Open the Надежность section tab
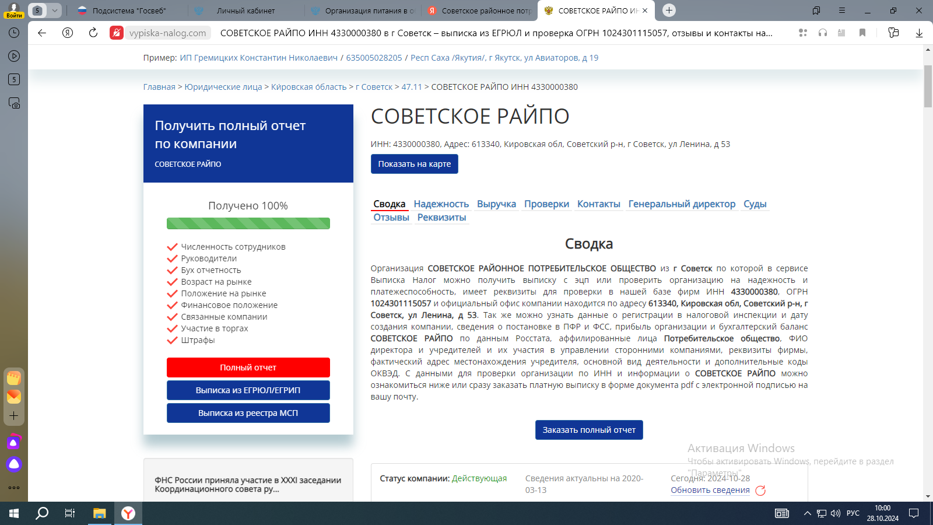933x525 pixels. [441, 204]
